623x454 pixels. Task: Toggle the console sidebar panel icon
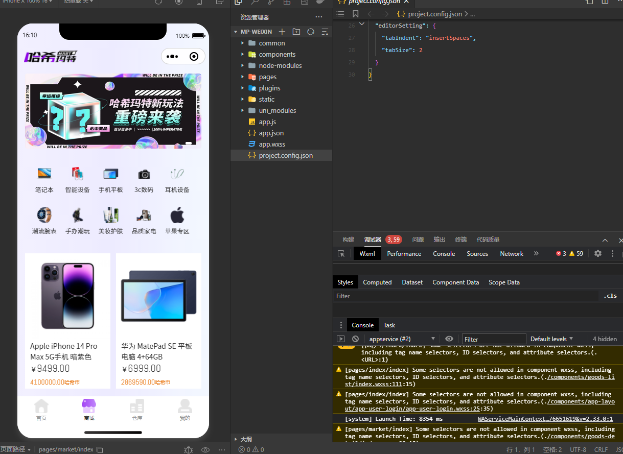click(340, 339)
